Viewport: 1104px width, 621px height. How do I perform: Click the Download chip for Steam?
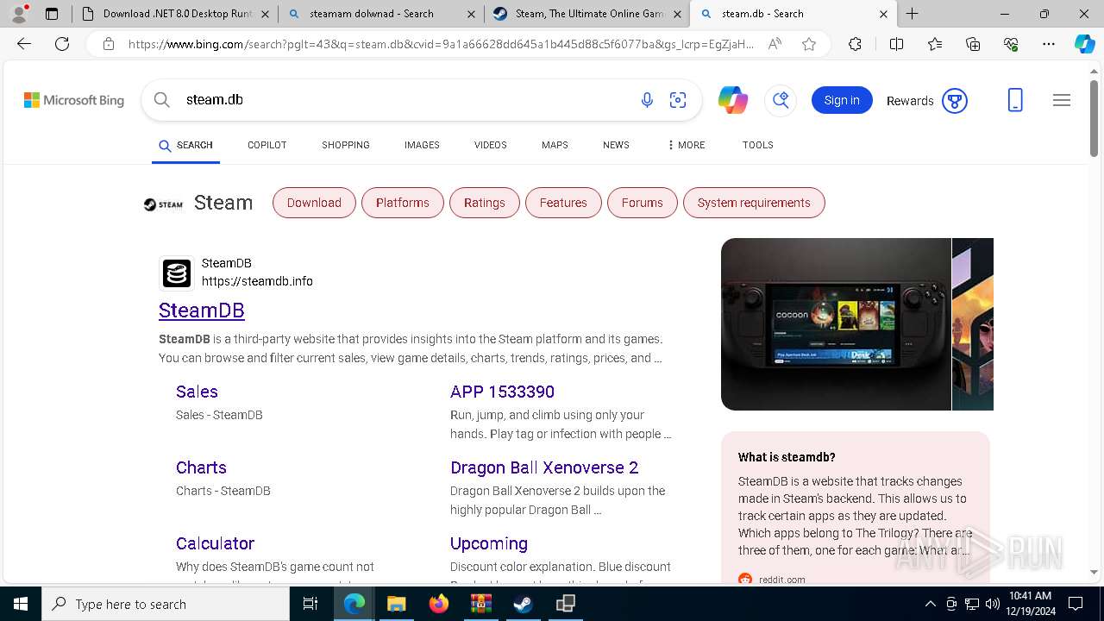[x=314, y=203]
